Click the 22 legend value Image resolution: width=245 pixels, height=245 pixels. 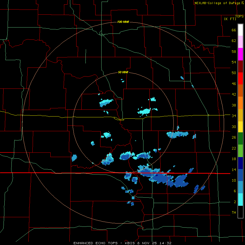pyautogui.click(x=234, y=148)
